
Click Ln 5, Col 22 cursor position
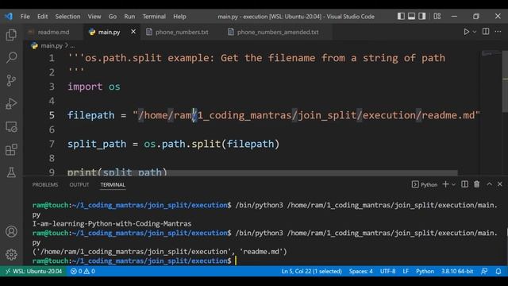[311, 271]
